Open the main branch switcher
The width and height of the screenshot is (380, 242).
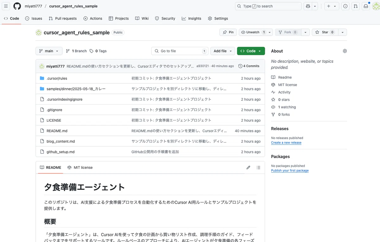tap(49, 51)
